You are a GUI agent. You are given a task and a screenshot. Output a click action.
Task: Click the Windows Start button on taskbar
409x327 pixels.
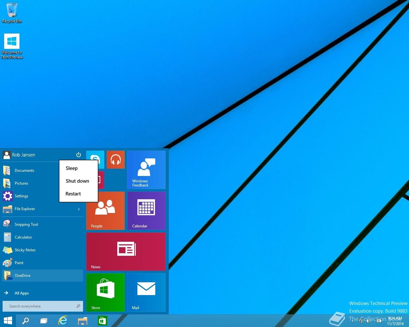(8, 321)
